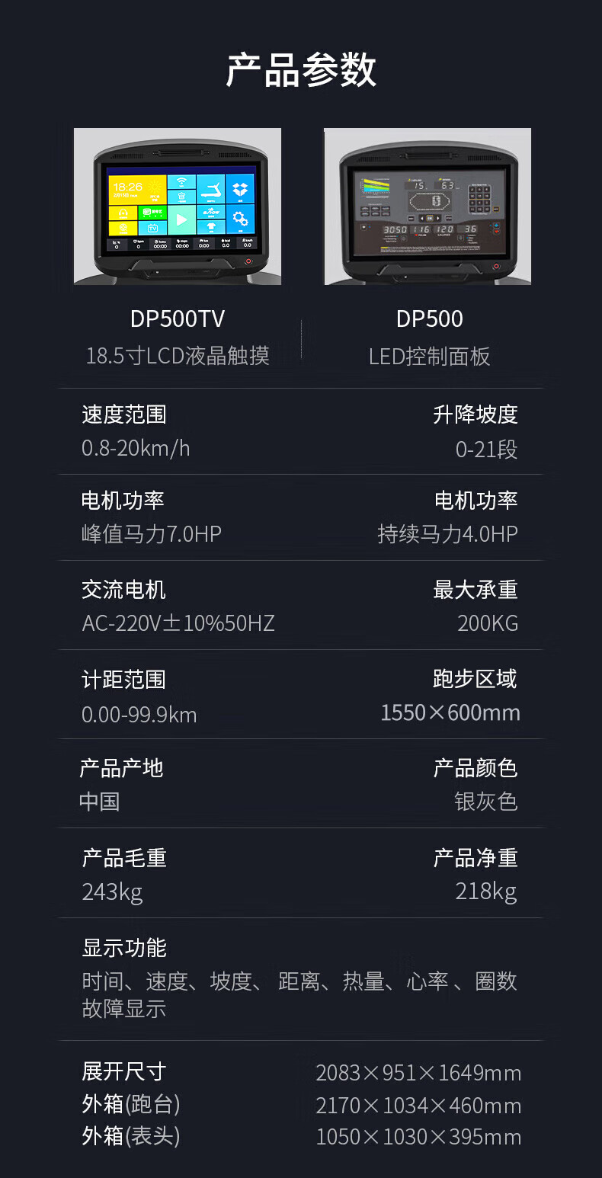This screenshot has height=1178, width=602.
Task: Tap the yellow headphones music tile
Action: click(x=122, y=212)
